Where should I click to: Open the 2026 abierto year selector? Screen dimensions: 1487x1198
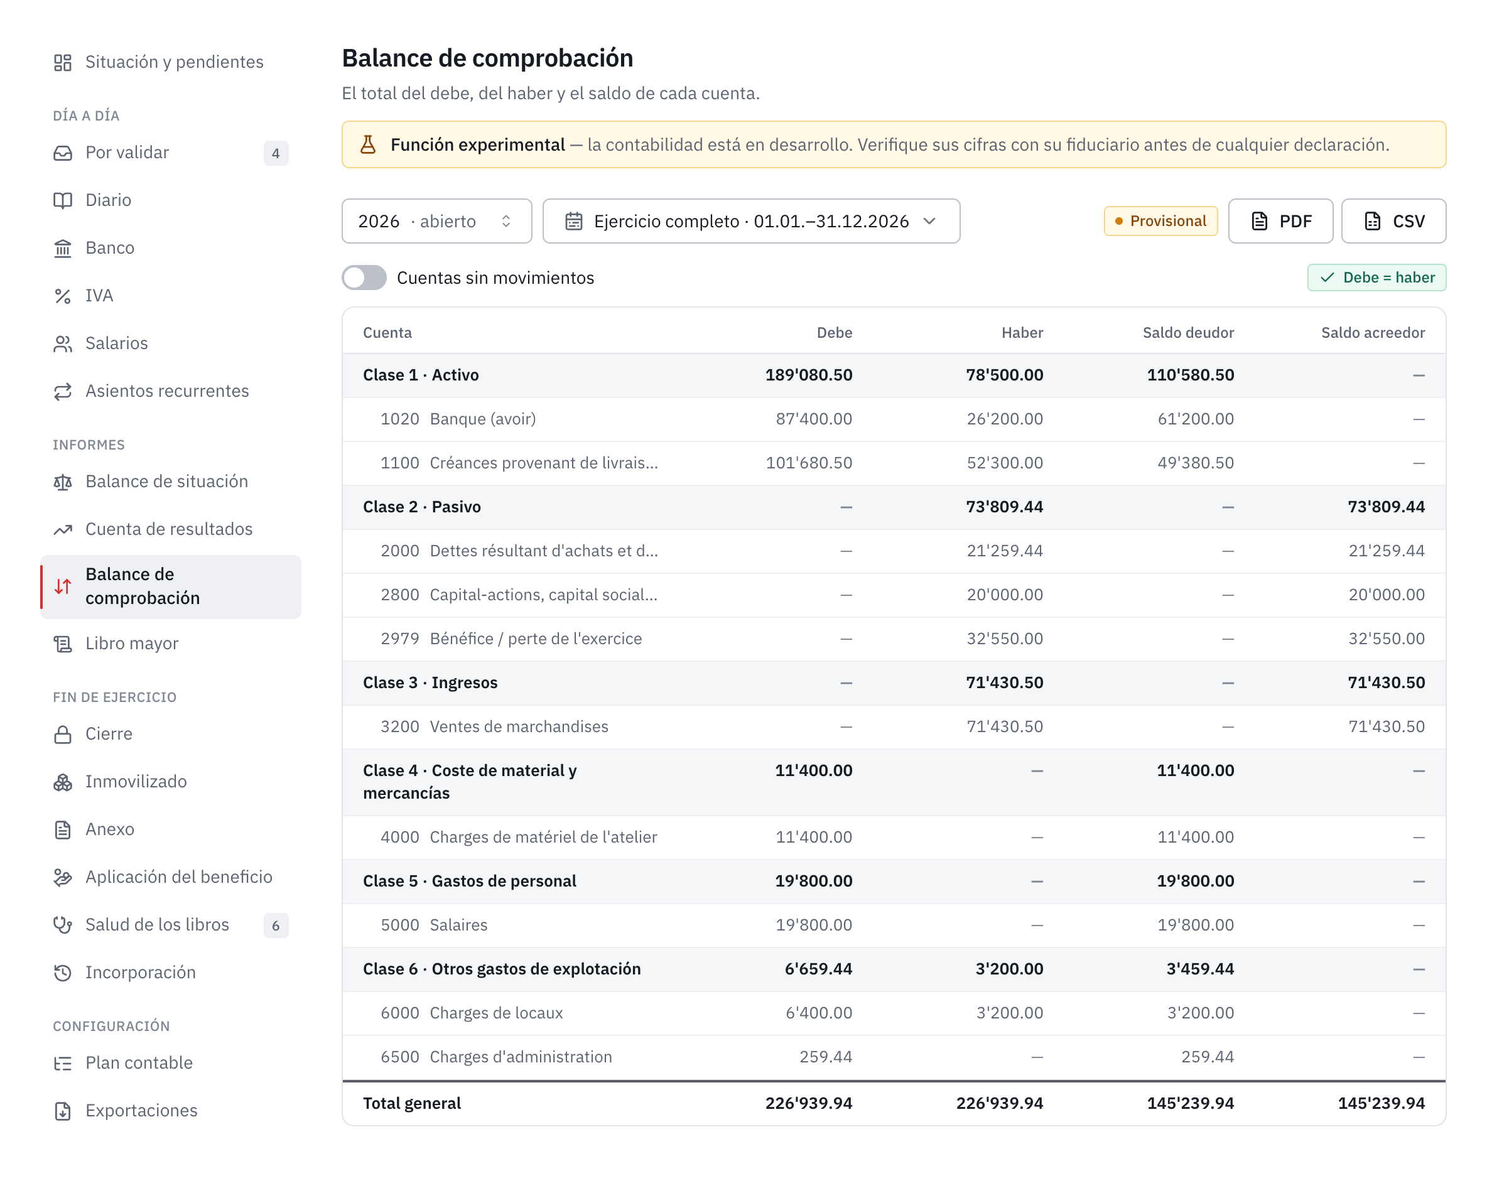[x=437, y=221]
